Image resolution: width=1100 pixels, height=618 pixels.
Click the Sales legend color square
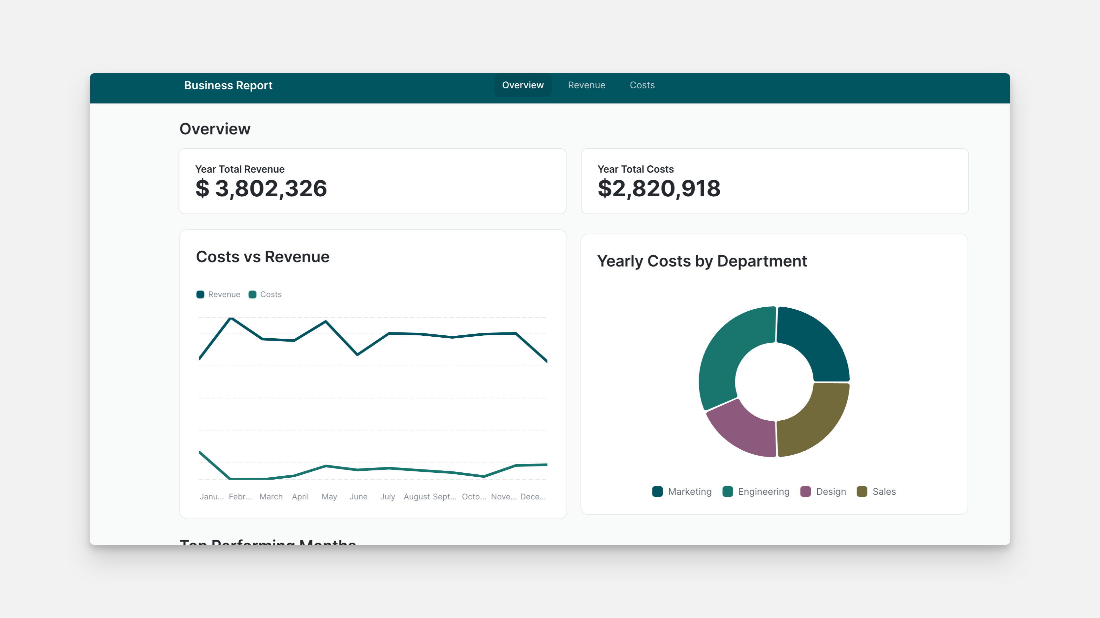[863, 491]
